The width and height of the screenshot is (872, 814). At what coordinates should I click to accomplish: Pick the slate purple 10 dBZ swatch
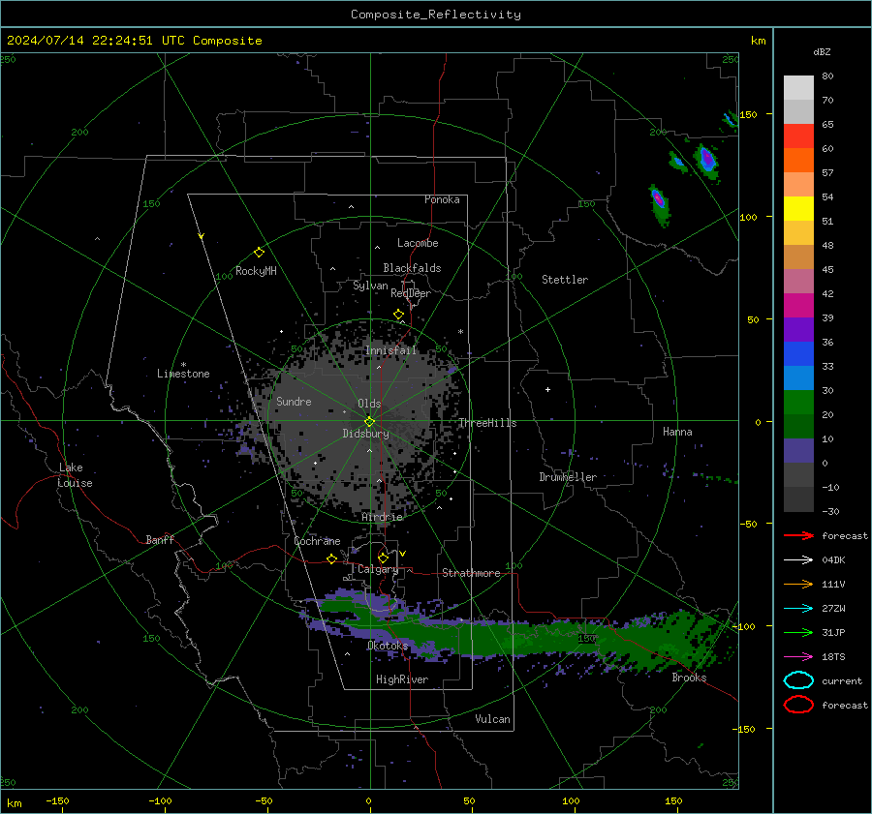pos(798,451)
